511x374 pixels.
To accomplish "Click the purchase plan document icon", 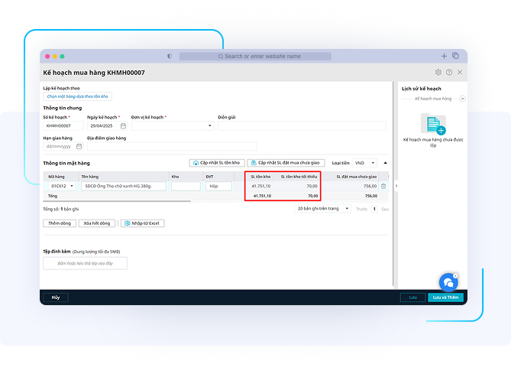I will click(x=433, y=123).
